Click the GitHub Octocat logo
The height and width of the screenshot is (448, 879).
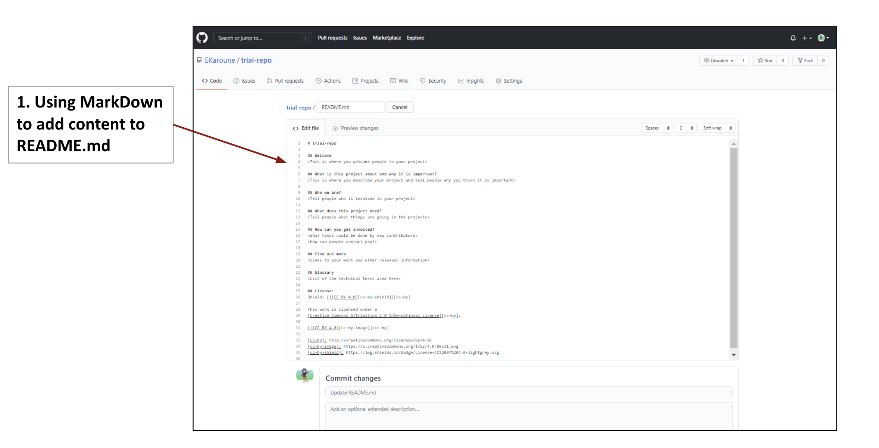click(x=202, y=37)
